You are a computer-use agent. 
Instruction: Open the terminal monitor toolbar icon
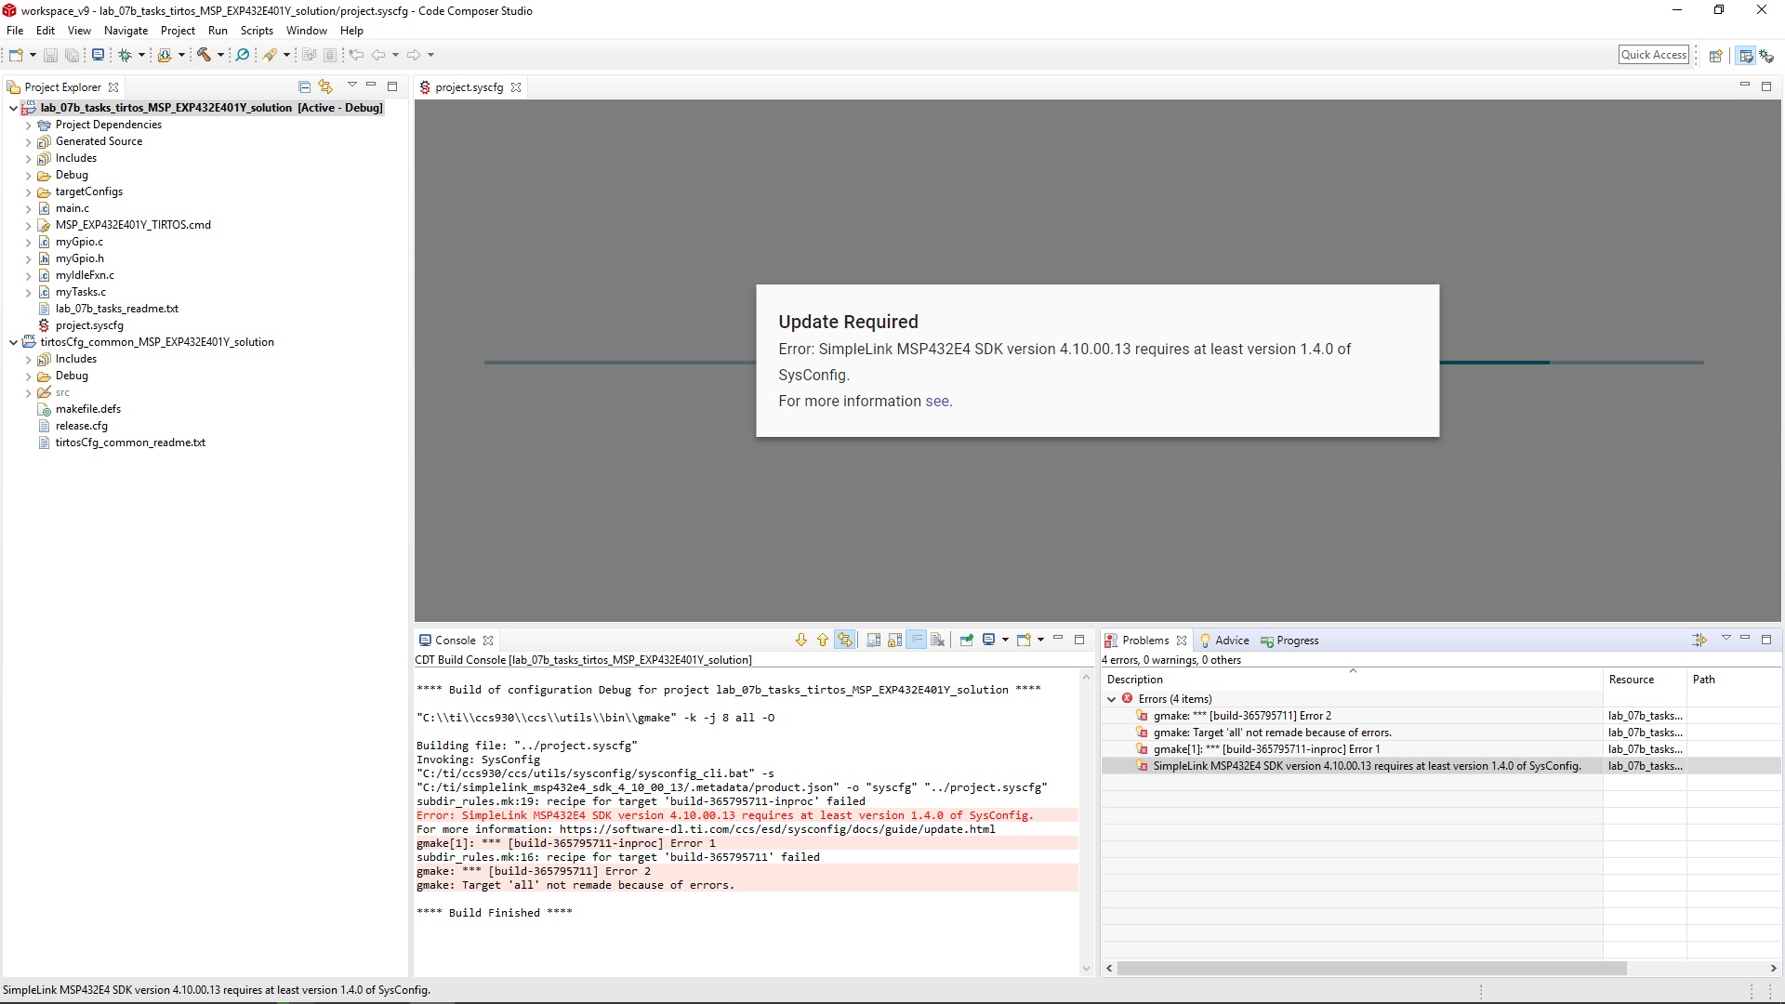(98, 55)
